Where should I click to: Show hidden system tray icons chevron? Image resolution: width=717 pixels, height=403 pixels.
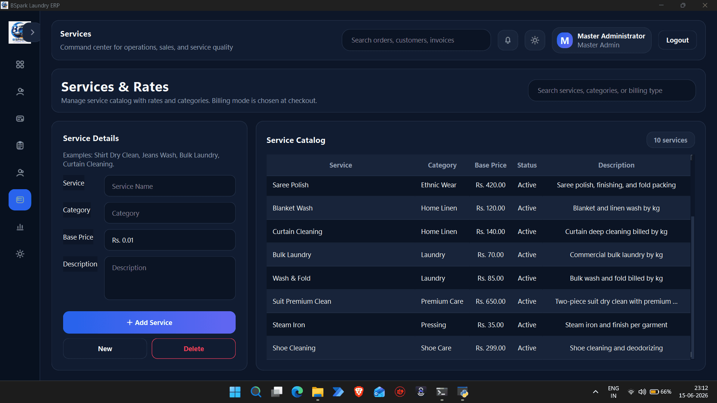(x=596, y=392)
